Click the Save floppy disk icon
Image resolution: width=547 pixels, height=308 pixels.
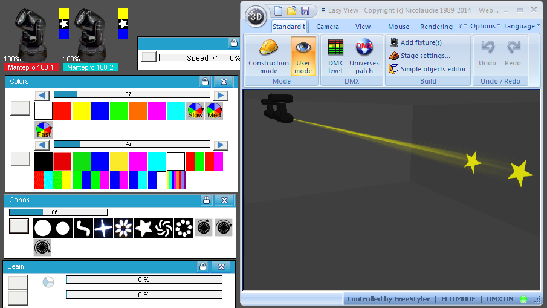coord(305,11)
